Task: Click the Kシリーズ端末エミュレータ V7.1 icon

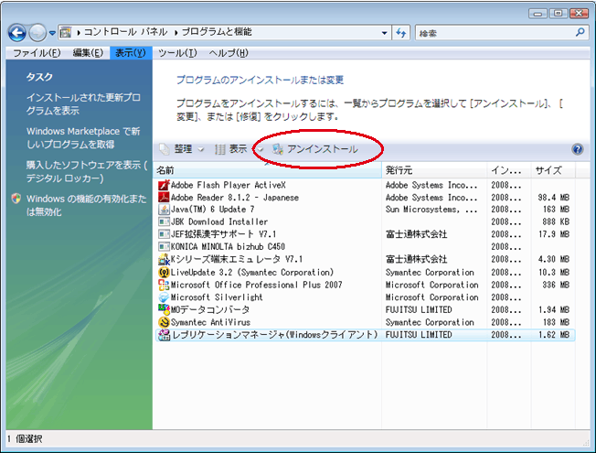Action: pos(164,259)
